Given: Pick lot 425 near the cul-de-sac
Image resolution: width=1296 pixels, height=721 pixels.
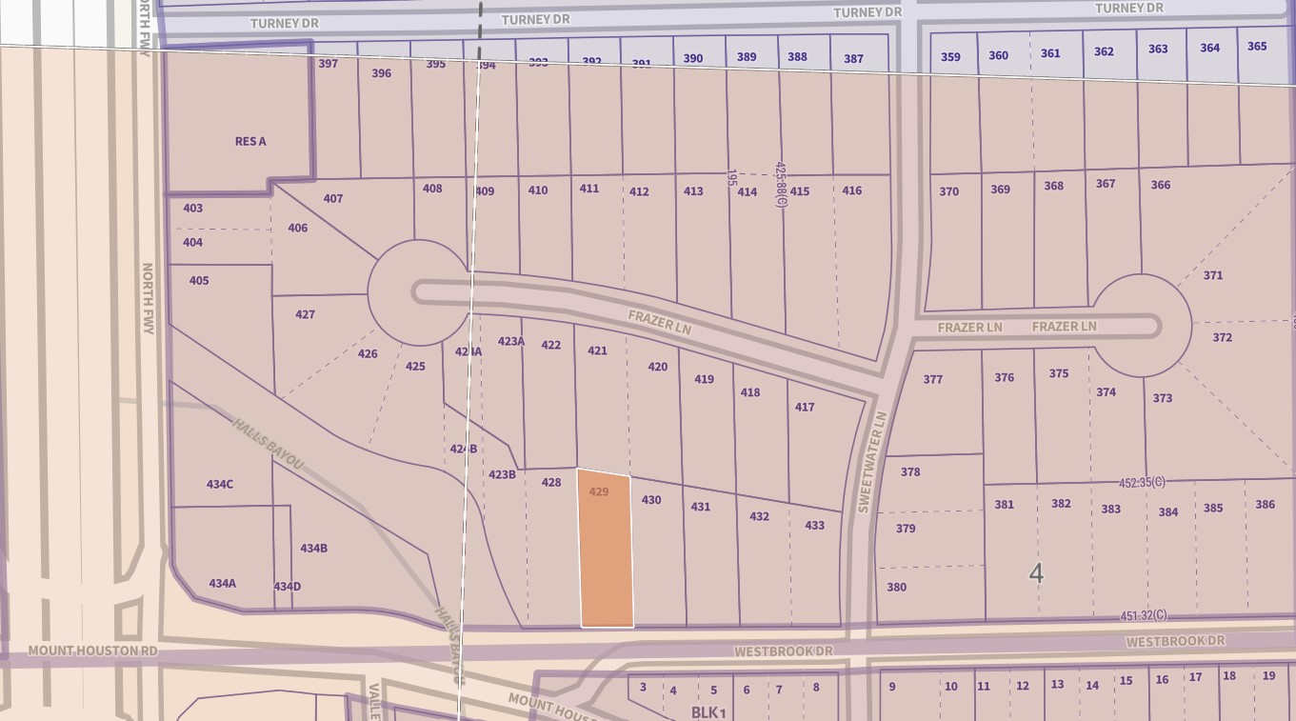Looking at the screenshot, I should (x=415, y=366).
